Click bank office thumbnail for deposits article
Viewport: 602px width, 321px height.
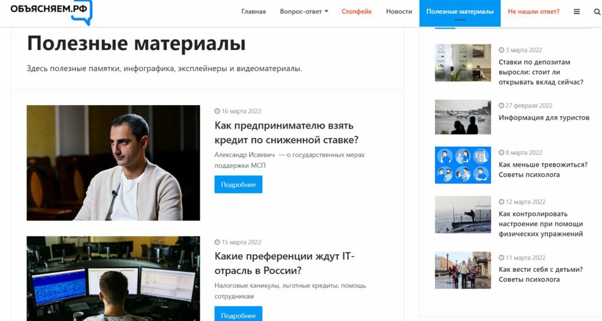click(x=463, y=62)
